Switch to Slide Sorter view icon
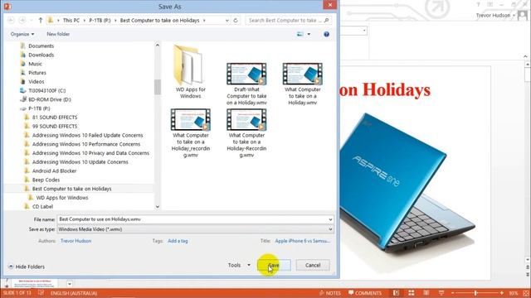This screenshot has height=298, width=531. click(412, 293)
